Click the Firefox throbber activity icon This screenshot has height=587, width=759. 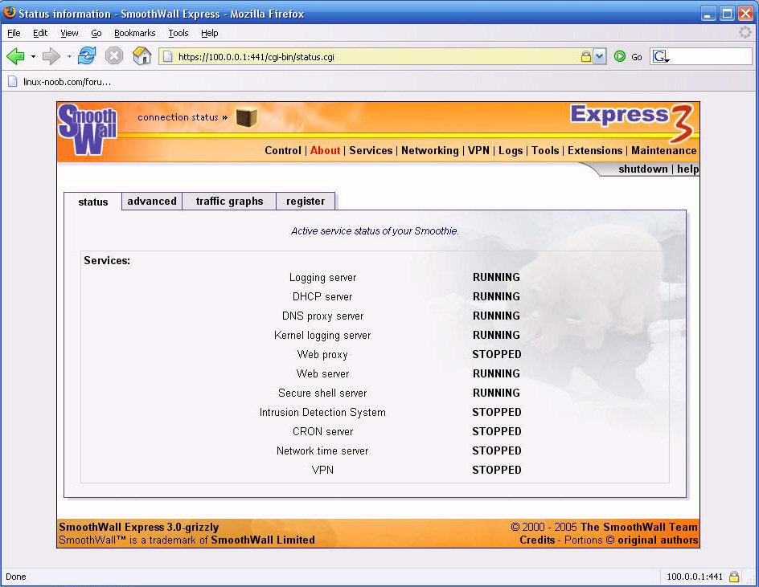tap(745, 32)
